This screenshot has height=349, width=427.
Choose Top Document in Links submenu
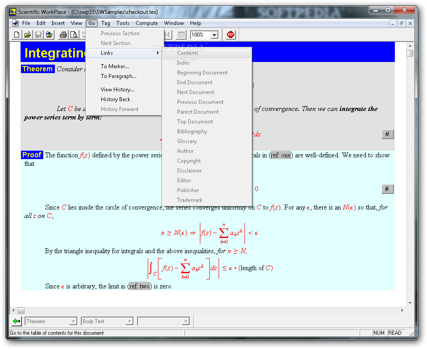tap(207, 121)
